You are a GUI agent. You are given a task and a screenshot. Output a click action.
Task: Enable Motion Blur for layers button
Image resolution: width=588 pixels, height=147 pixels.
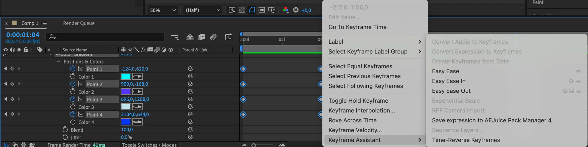click(213, 37)
